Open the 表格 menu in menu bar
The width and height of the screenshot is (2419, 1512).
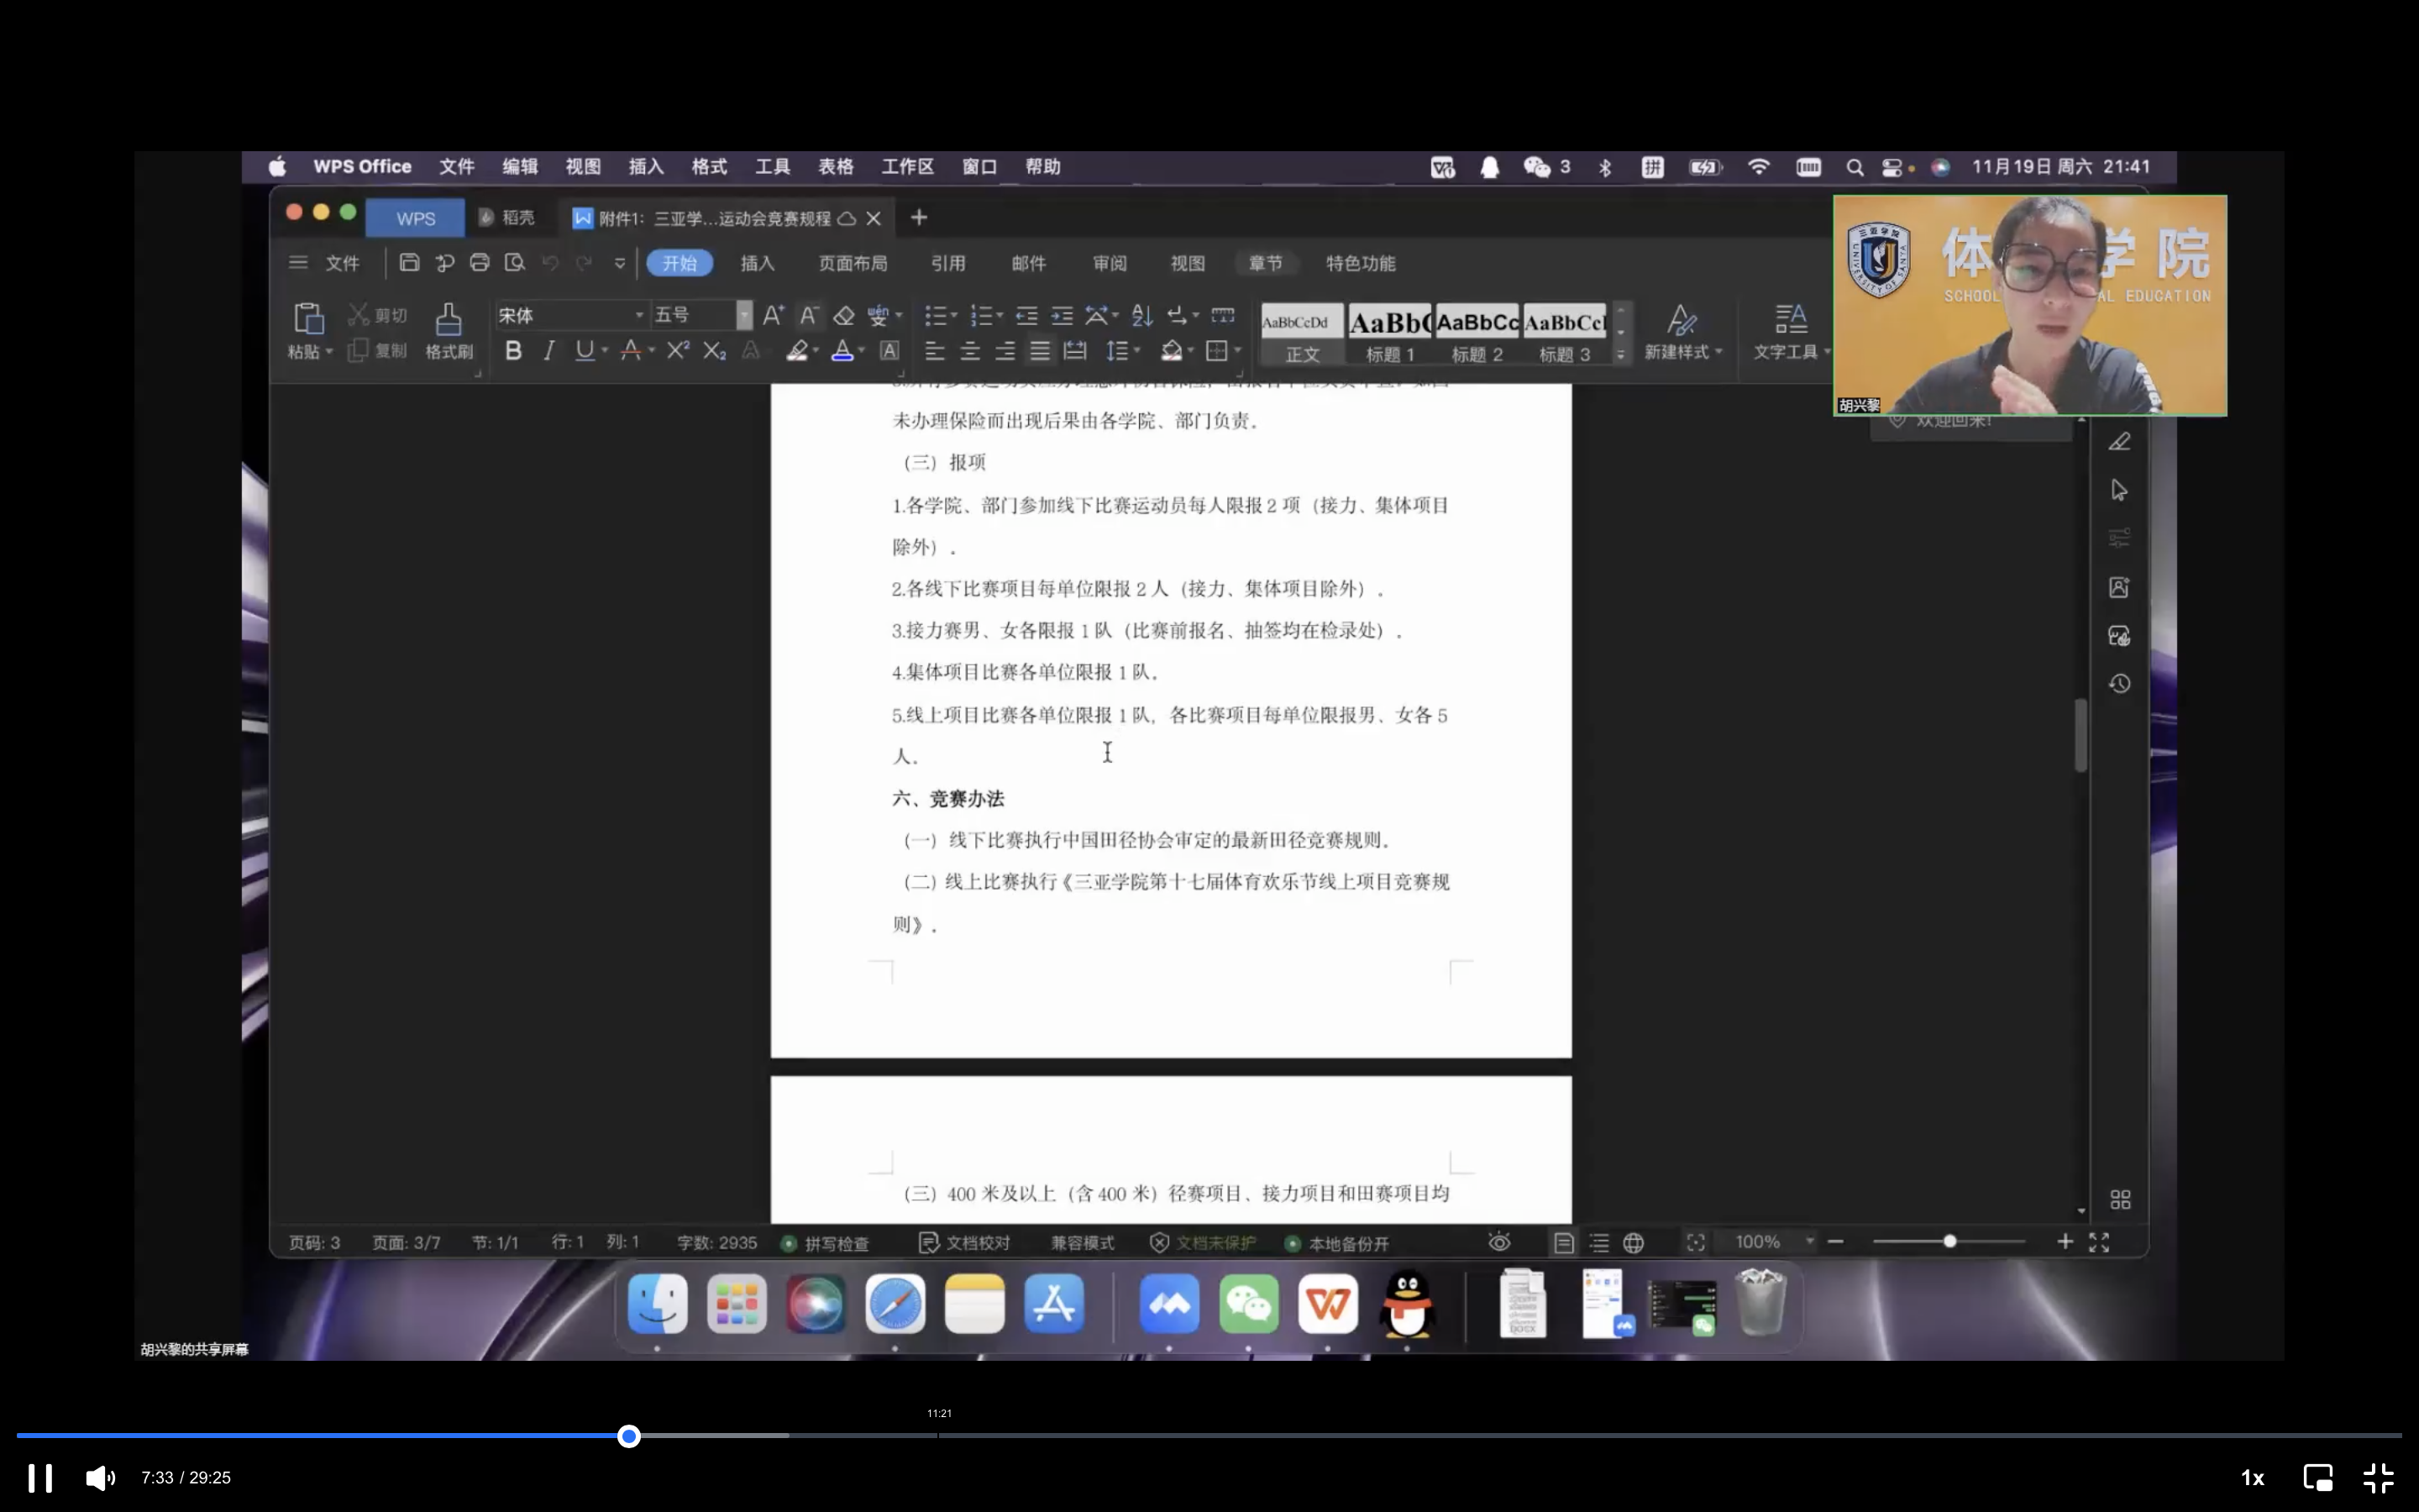point(836,167)
